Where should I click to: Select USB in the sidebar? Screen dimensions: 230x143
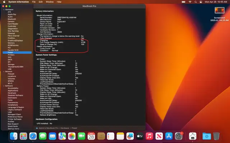pos(10,69)
